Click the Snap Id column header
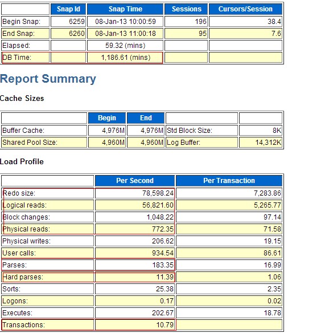This screenshot has width=329, height=333. 68,9
